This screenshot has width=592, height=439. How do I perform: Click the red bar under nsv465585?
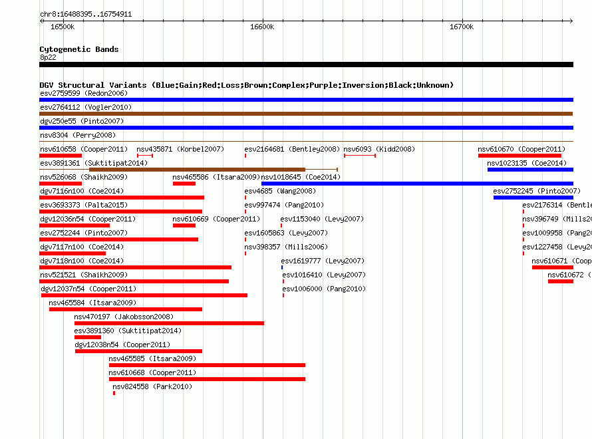point(207,365)
